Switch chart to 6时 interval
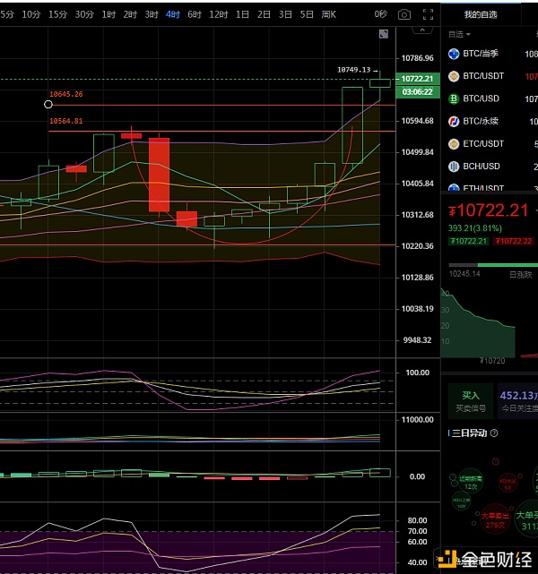 tap(195, 14)
